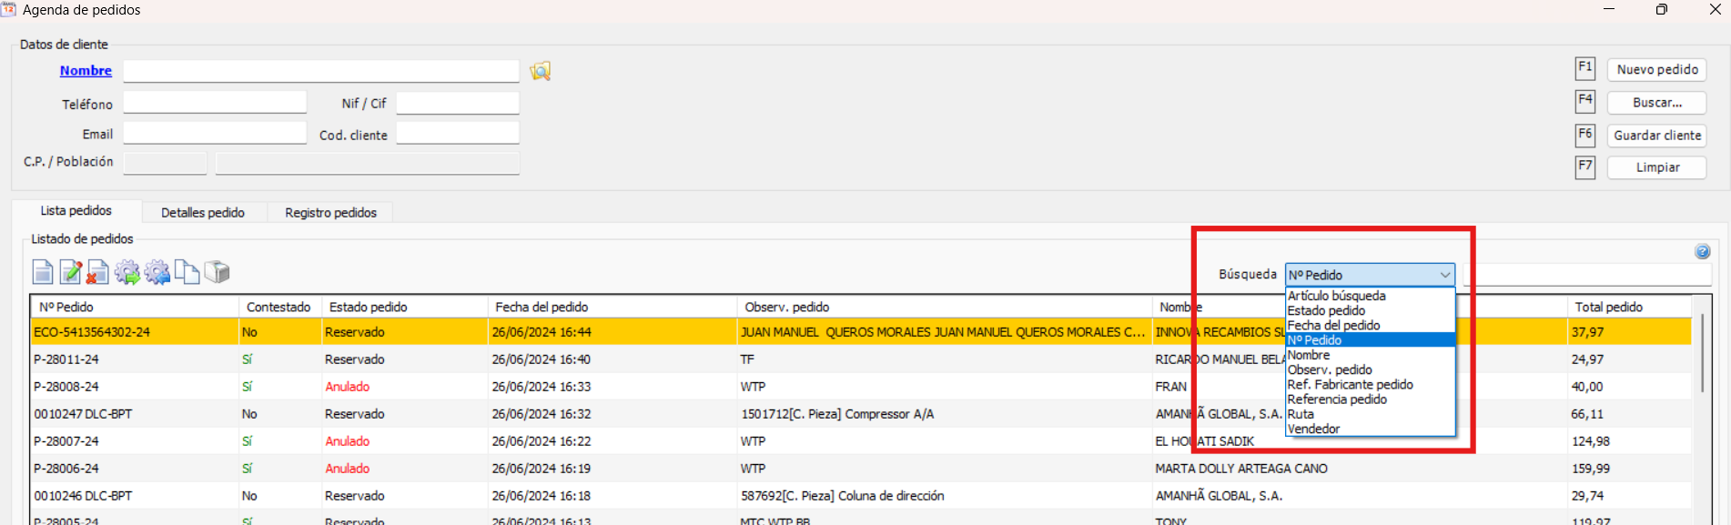1731x525 pixels.
Task: Click the Guardar cliente button
Action: tap(1656, 136)
